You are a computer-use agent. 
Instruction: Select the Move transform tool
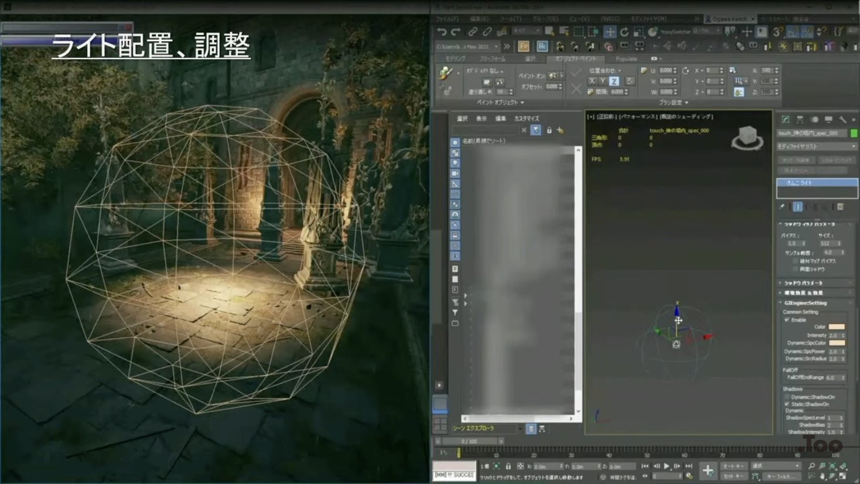click(610, 32)
